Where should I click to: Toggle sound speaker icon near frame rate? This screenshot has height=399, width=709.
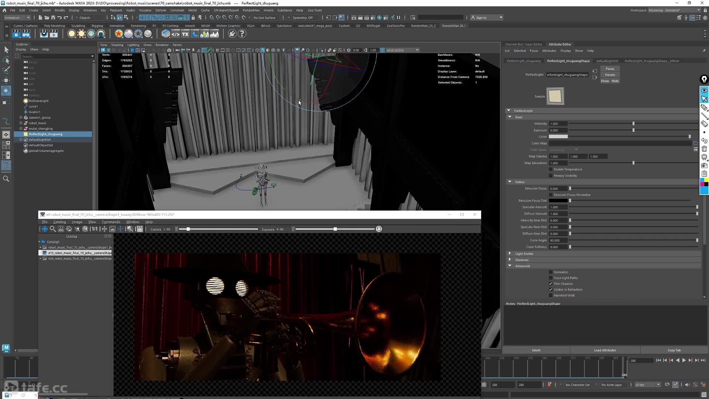(687, 385)
